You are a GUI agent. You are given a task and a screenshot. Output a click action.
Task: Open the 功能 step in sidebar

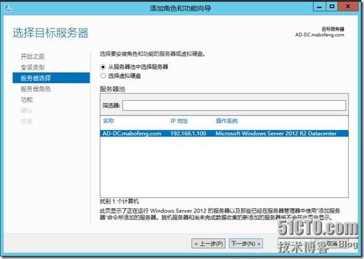(27, 100)
